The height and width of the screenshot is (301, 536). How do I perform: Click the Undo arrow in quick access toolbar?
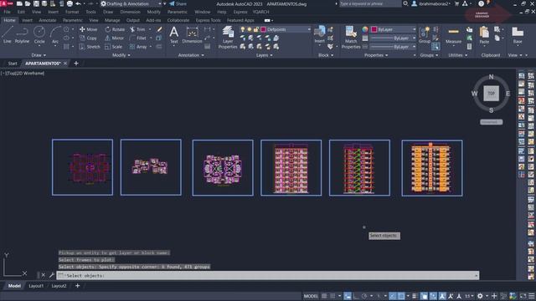click(78, 3)
